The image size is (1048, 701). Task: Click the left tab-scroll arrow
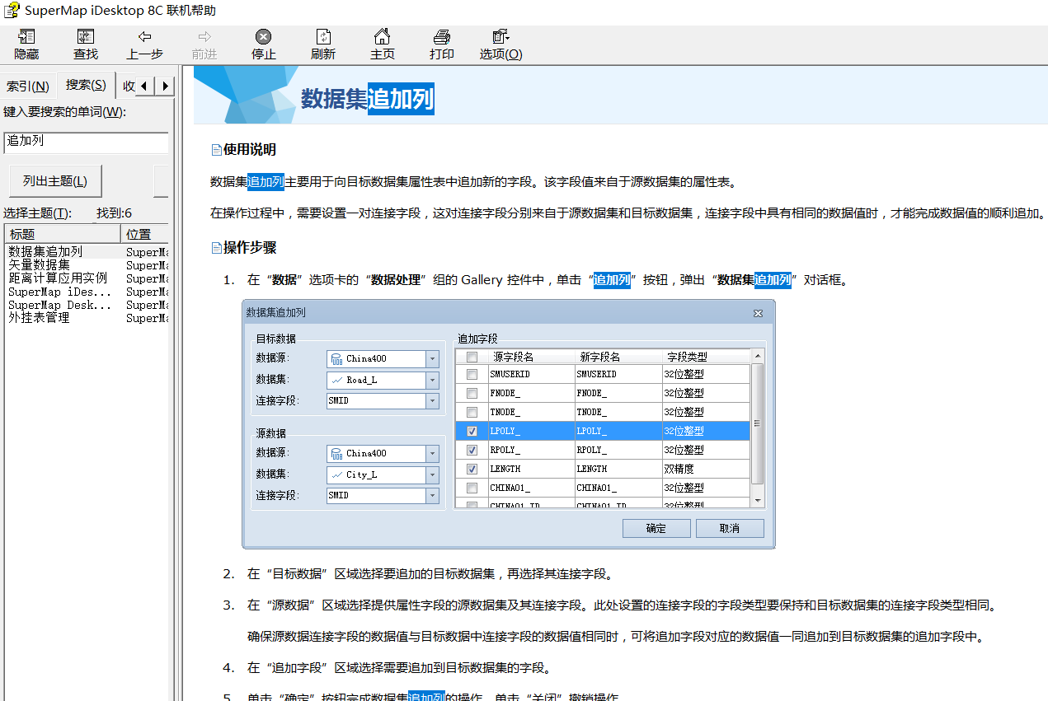pyautogui.click(x=144, y=86)
